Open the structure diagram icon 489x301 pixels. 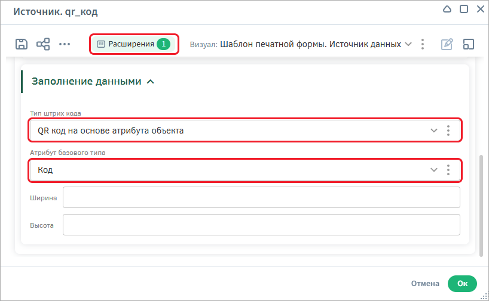(43, 44)
